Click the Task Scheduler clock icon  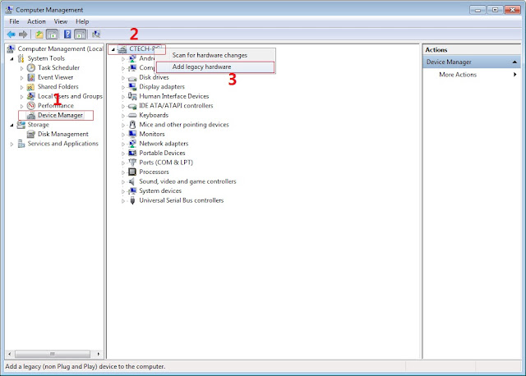(x=31, y=67)
